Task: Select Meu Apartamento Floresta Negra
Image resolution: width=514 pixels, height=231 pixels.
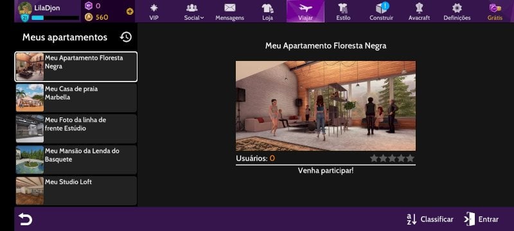Action: pyautogui.click(x=76, y=67)
